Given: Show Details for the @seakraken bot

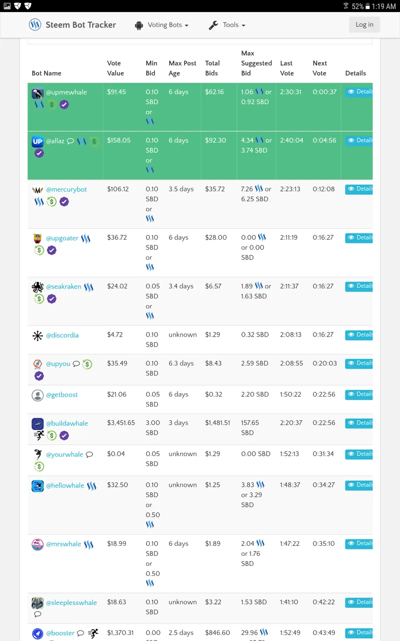Looking at the screenshot, I should [x=359, y=286].
